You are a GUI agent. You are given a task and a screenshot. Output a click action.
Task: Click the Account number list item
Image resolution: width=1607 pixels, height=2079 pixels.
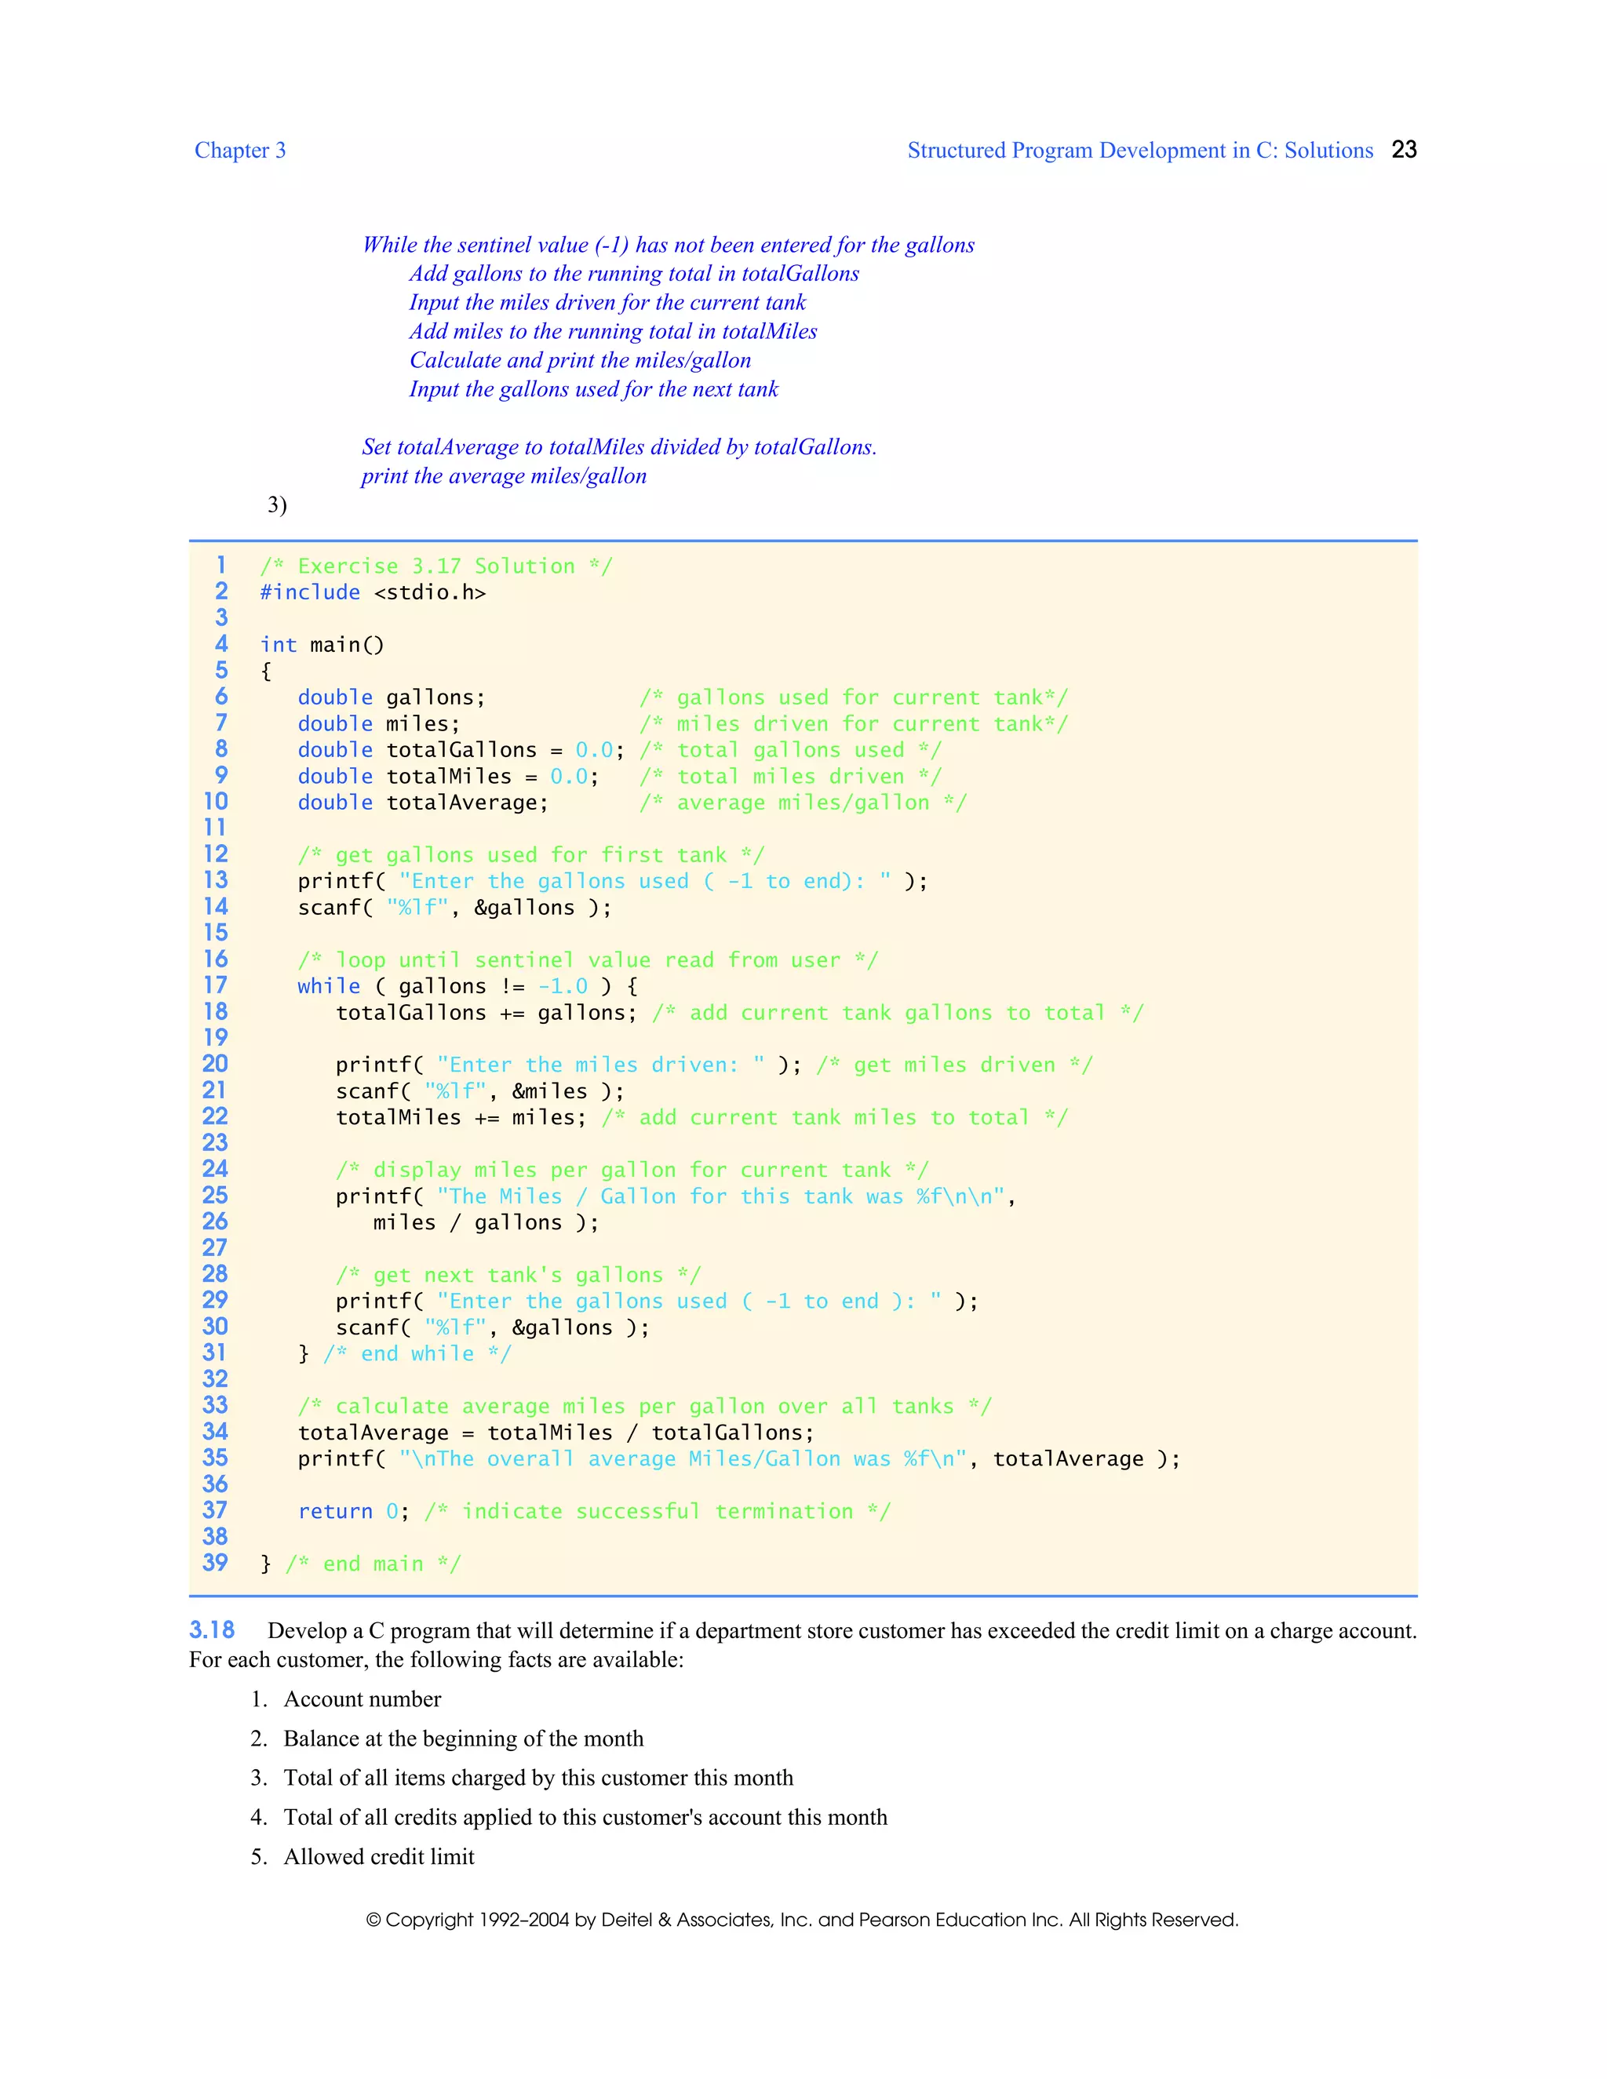(x=362, y=1699)
